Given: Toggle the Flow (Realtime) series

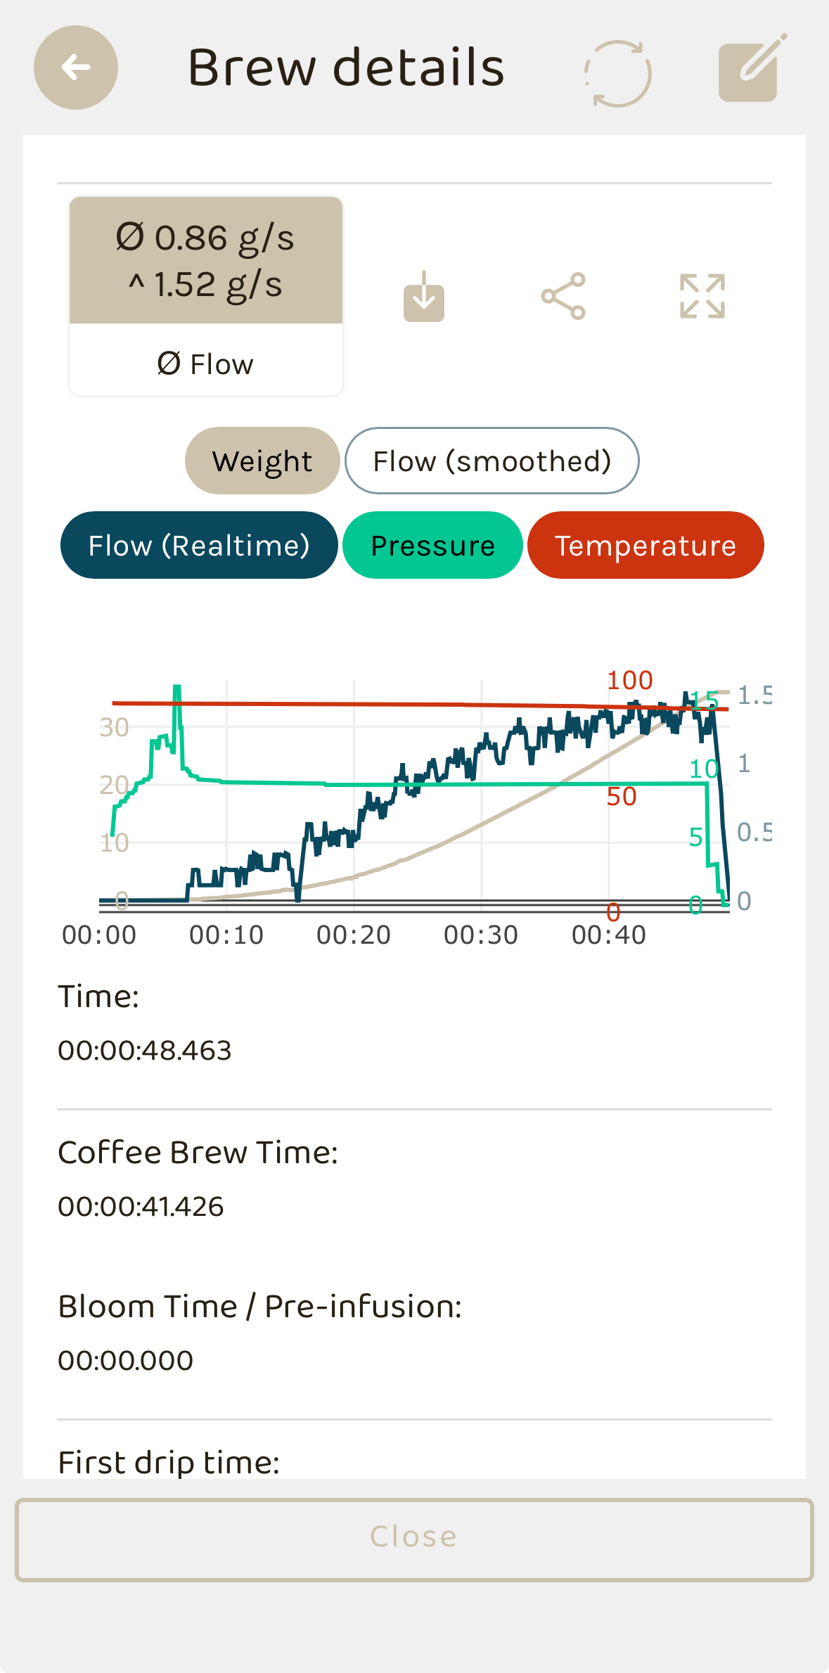Looking at the screenshot, I should [x=199, y=546].
